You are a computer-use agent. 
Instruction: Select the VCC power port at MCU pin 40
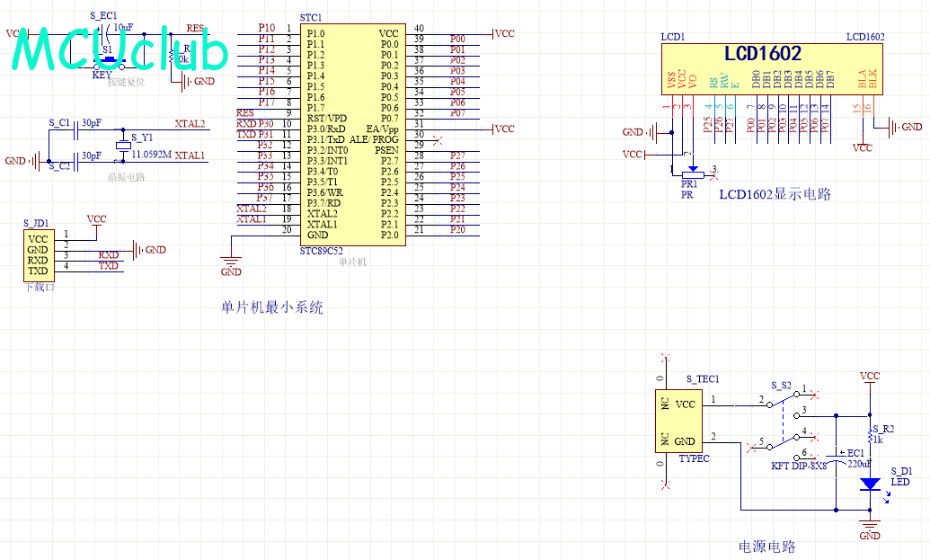click(x=503, y=34)
